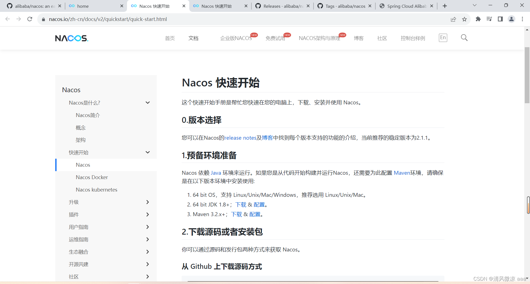Viewport: 530px width, 284px height.
Task: Open 控制台样例 nav item
Action: (413, 38)
